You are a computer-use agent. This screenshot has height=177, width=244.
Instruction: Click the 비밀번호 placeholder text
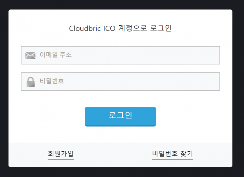(x=52, y=81)
